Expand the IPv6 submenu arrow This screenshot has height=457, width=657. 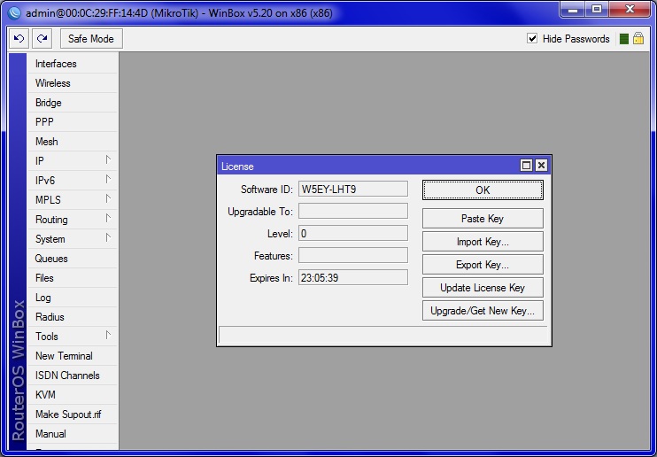tap(108, 180)
